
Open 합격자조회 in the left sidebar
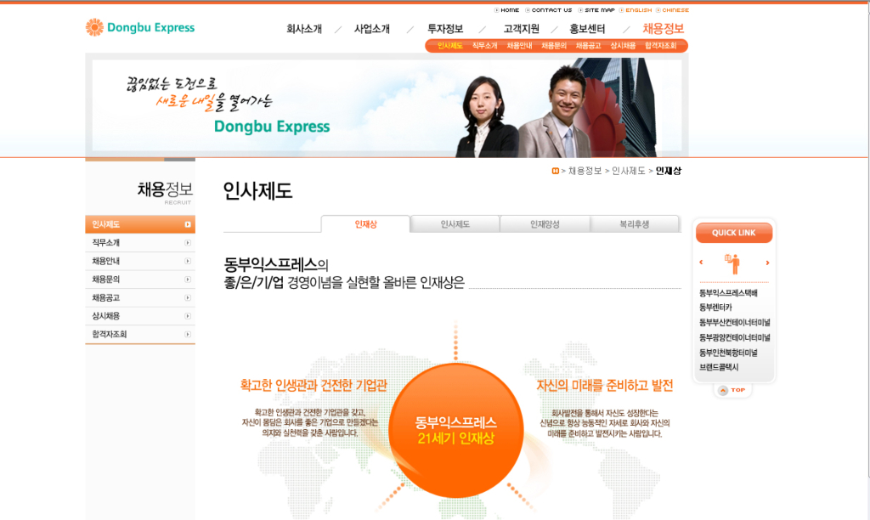coord(140,334)
